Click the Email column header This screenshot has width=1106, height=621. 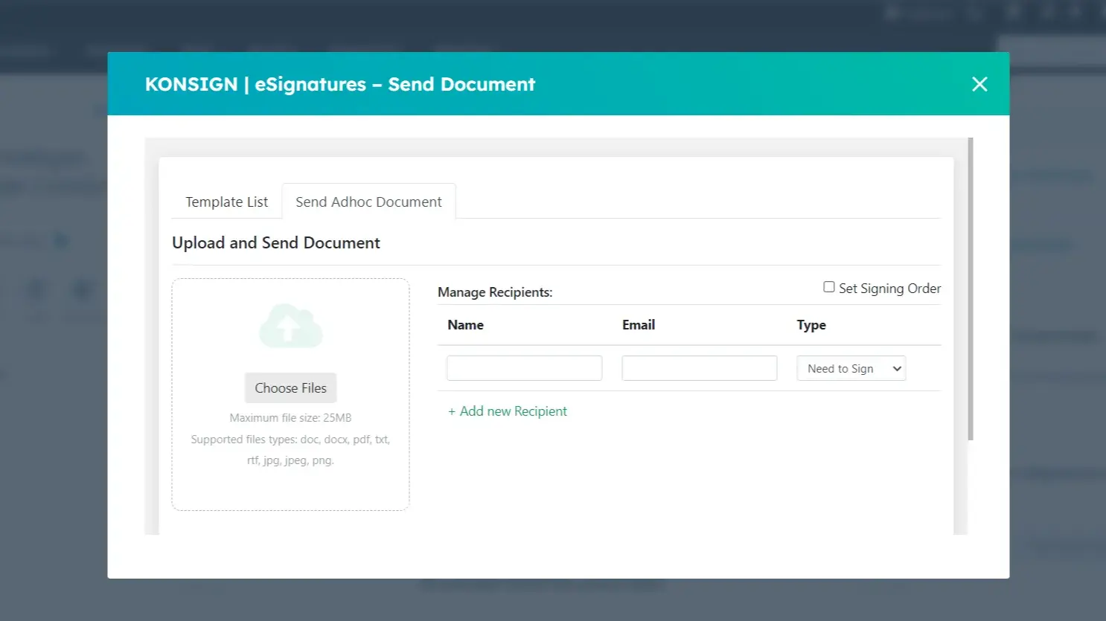pos(639,325)
